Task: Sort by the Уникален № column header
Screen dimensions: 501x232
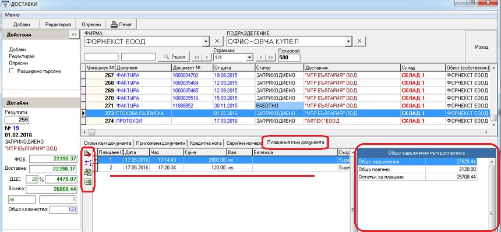Action: 101,67
